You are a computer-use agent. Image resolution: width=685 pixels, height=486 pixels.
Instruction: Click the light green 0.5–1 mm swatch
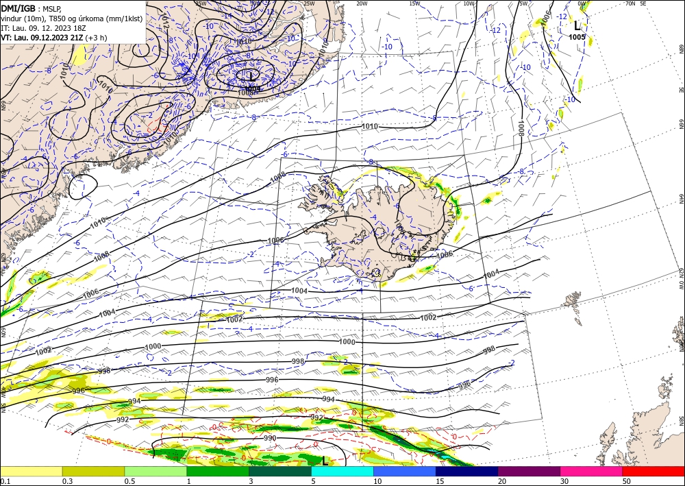[x=155, y=471]
